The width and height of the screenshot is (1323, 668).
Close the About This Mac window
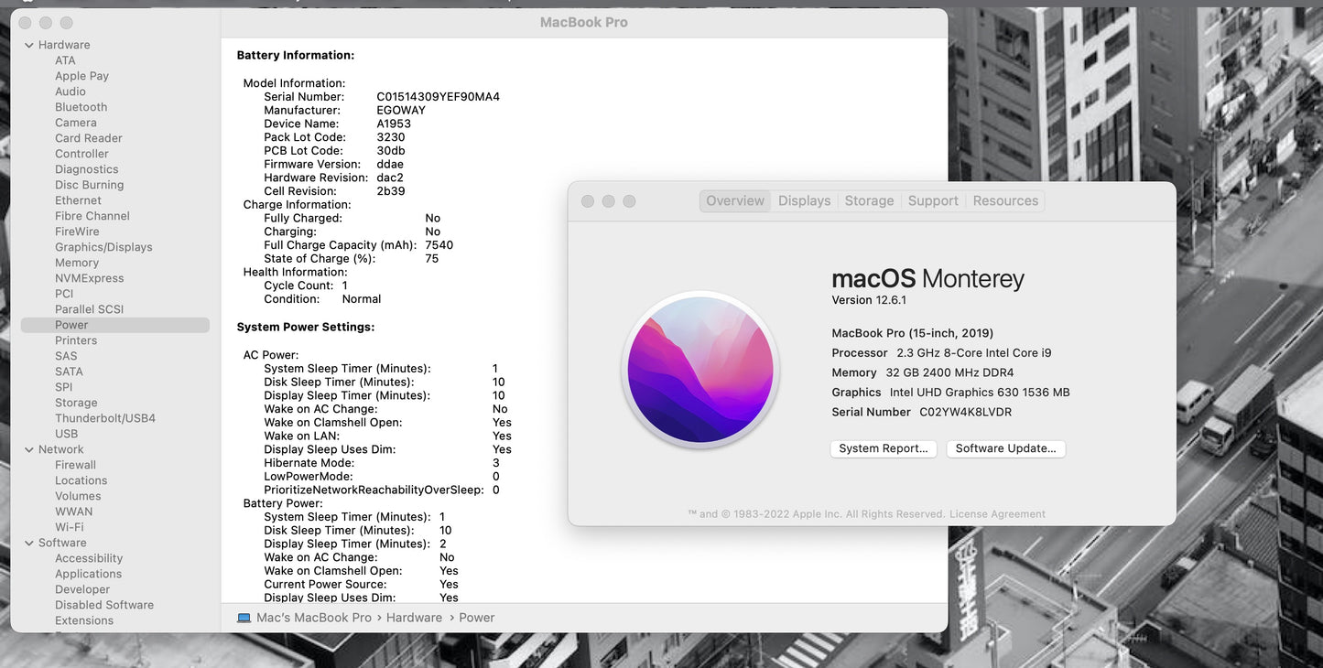pos(588,201)
